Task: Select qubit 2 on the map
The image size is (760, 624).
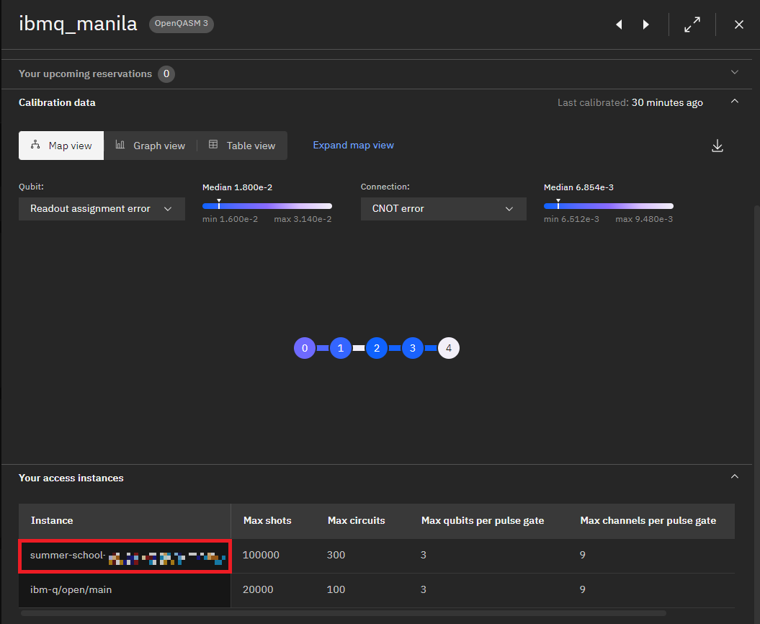Action: point(377,348)
